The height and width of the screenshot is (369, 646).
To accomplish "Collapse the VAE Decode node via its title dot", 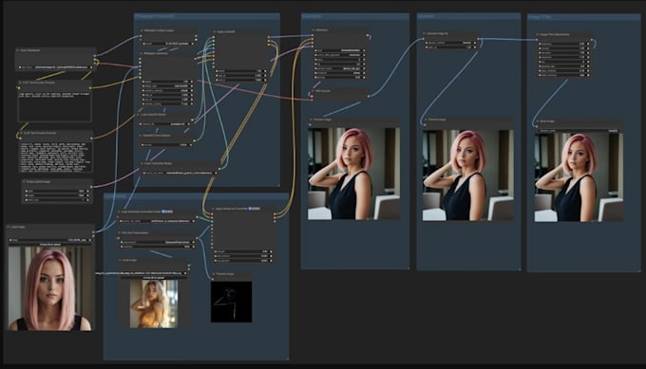I will click(313, 91).
